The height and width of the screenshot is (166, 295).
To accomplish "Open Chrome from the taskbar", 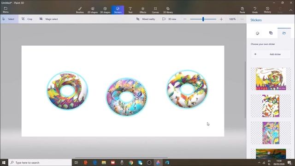I will point(131,162).
